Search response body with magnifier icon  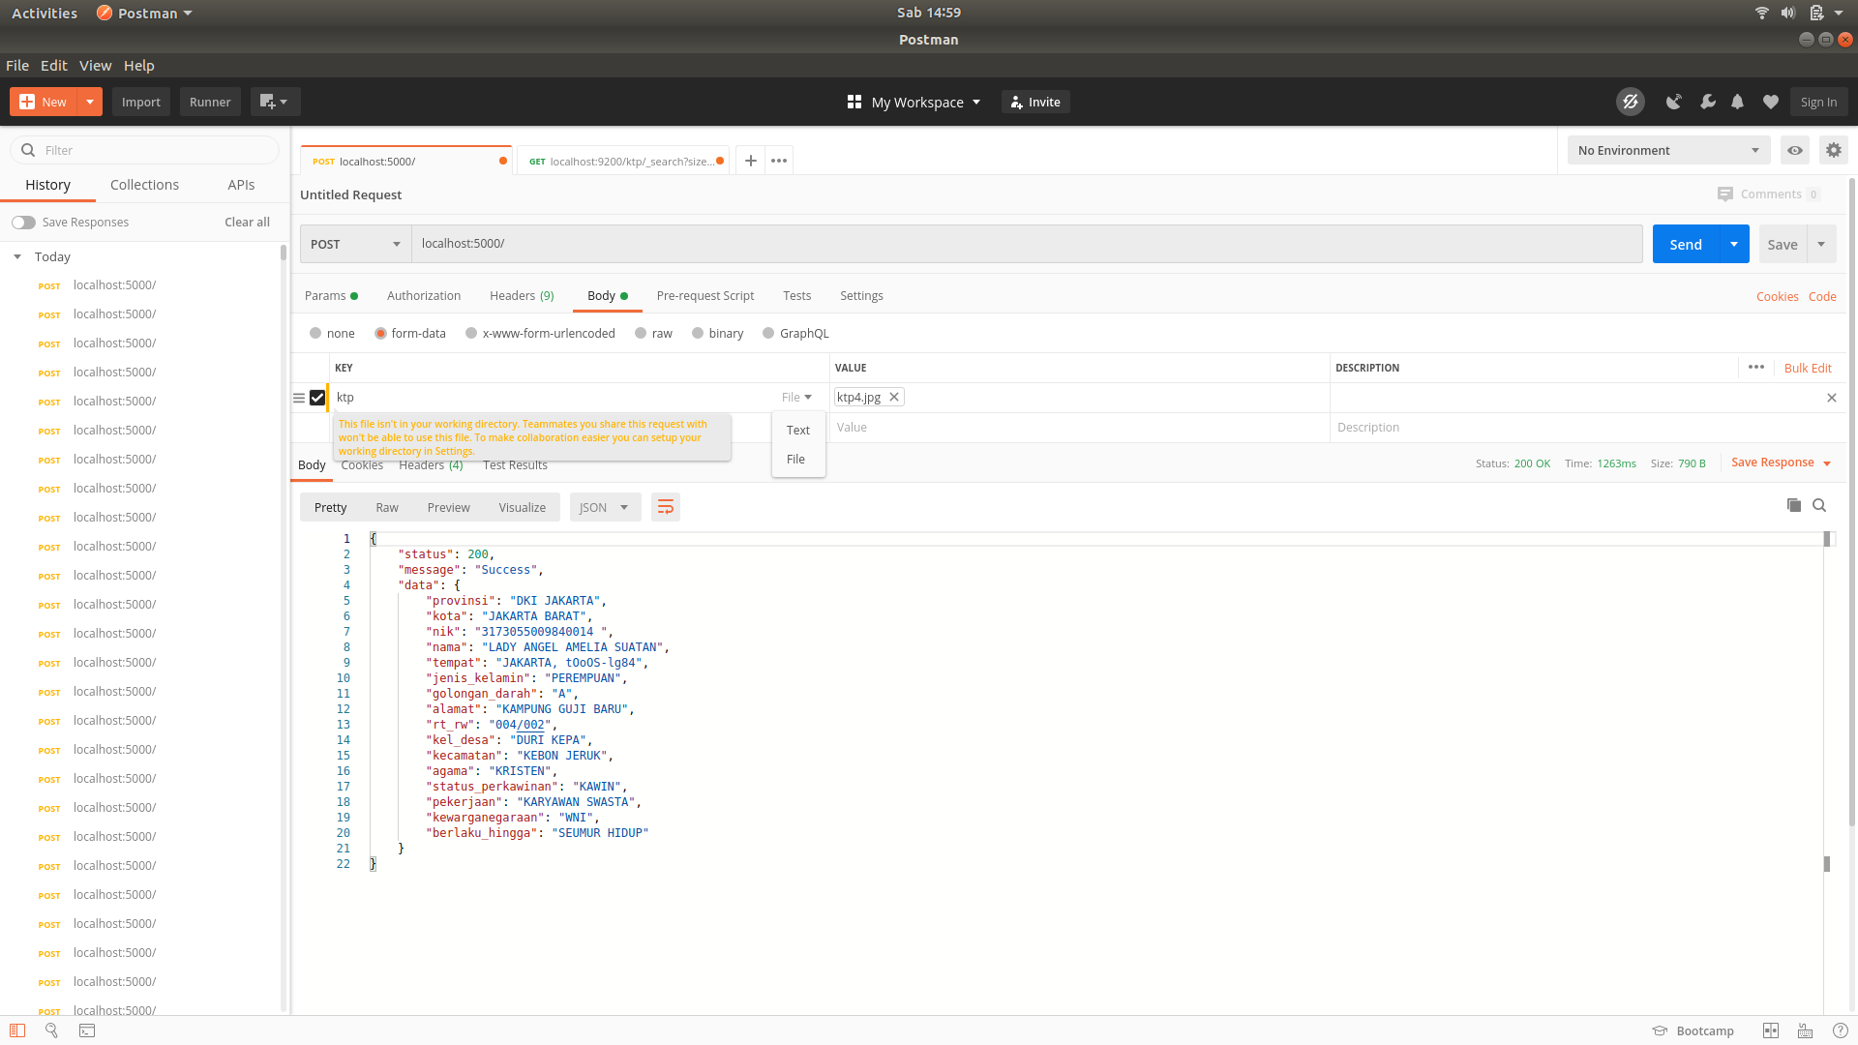click(x=1819, y=505)
